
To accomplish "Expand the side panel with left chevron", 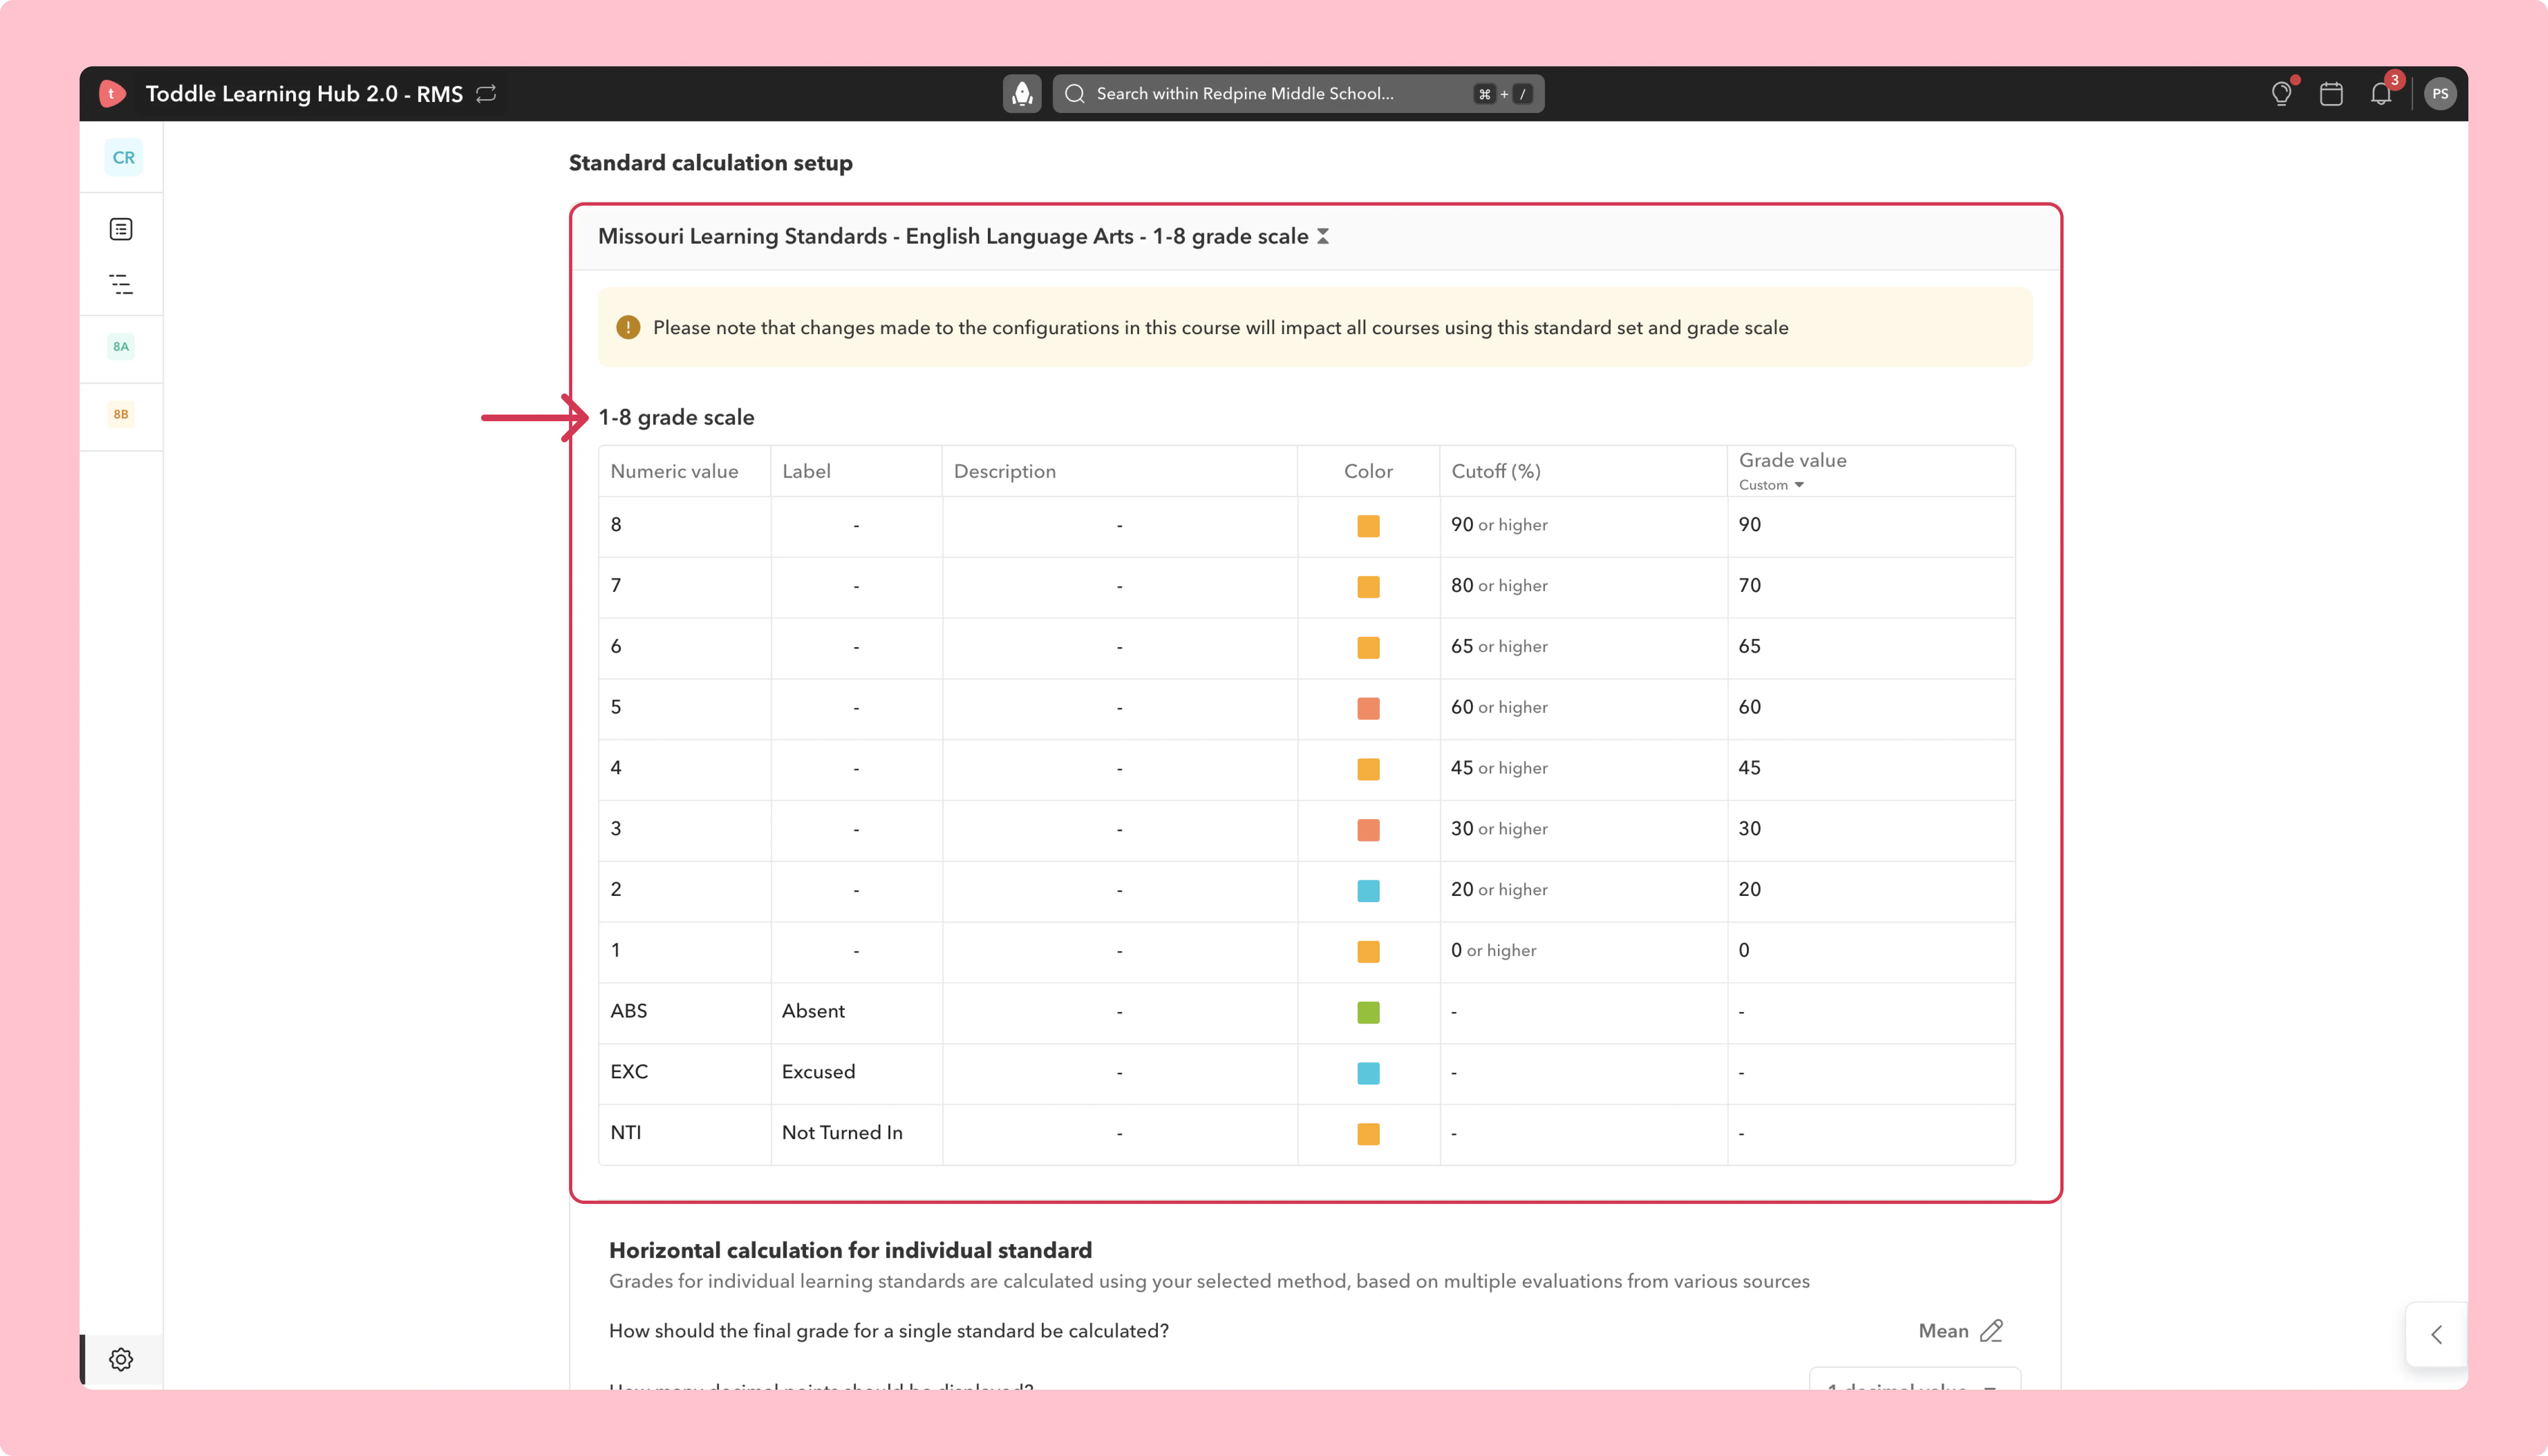I will tap(2437, 1334).
